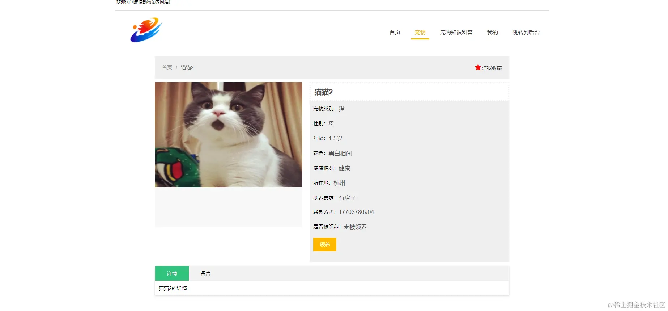The width and height of the screenshot is (668, 311).
Task: Click the 健康情况：健康 row
Action: (332, 168)
